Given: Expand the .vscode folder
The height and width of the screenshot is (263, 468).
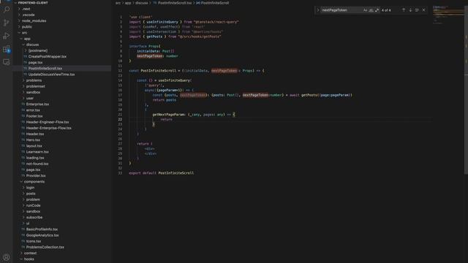Looking at the screenshot, I should (29, 15).
